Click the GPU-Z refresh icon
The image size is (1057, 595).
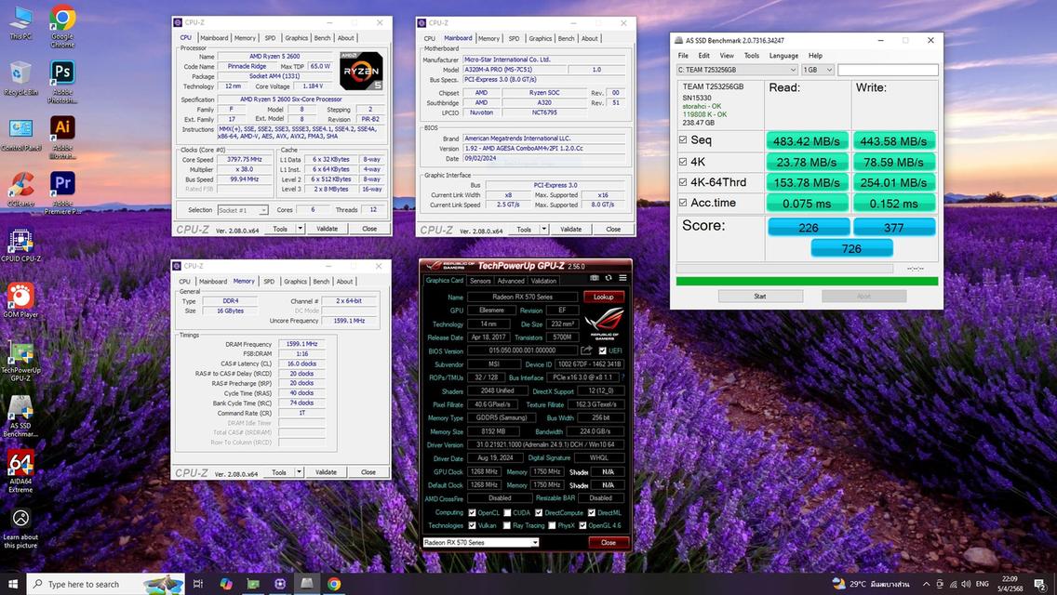(609, 278)
